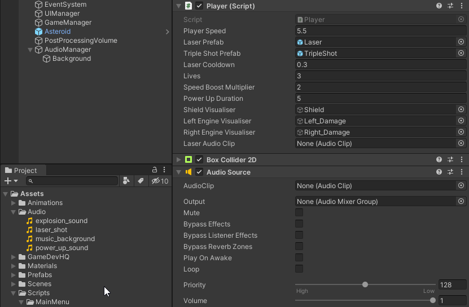Select the explosion_sound audio file
Image resolution: width=469 pixels, height=307 pixels.
(62, 221)
